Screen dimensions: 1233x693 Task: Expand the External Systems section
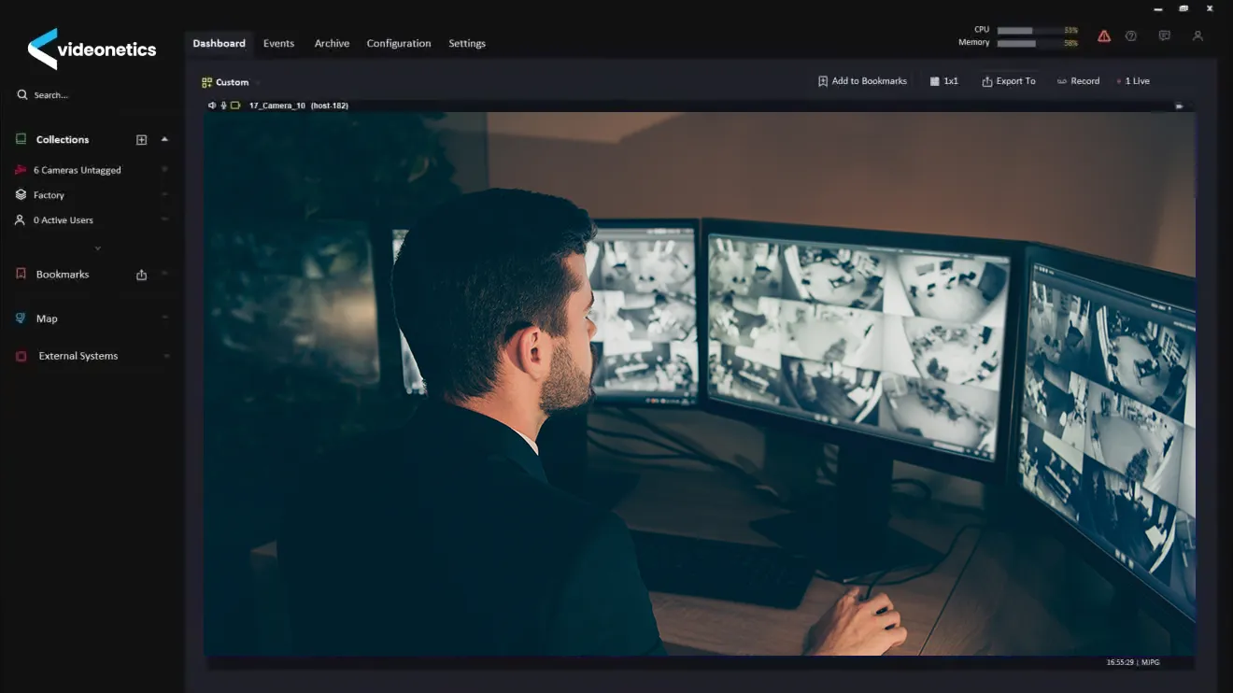pos(166,356)
